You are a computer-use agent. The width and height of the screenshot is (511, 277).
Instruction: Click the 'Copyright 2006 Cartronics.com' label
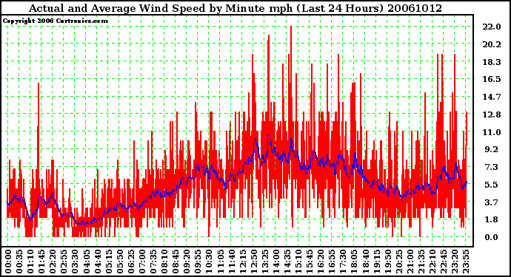pos(55,21)
